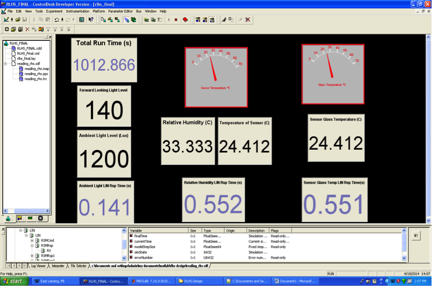
Task: Expand the RSMCmd node
Action: [x=32, y=241]
